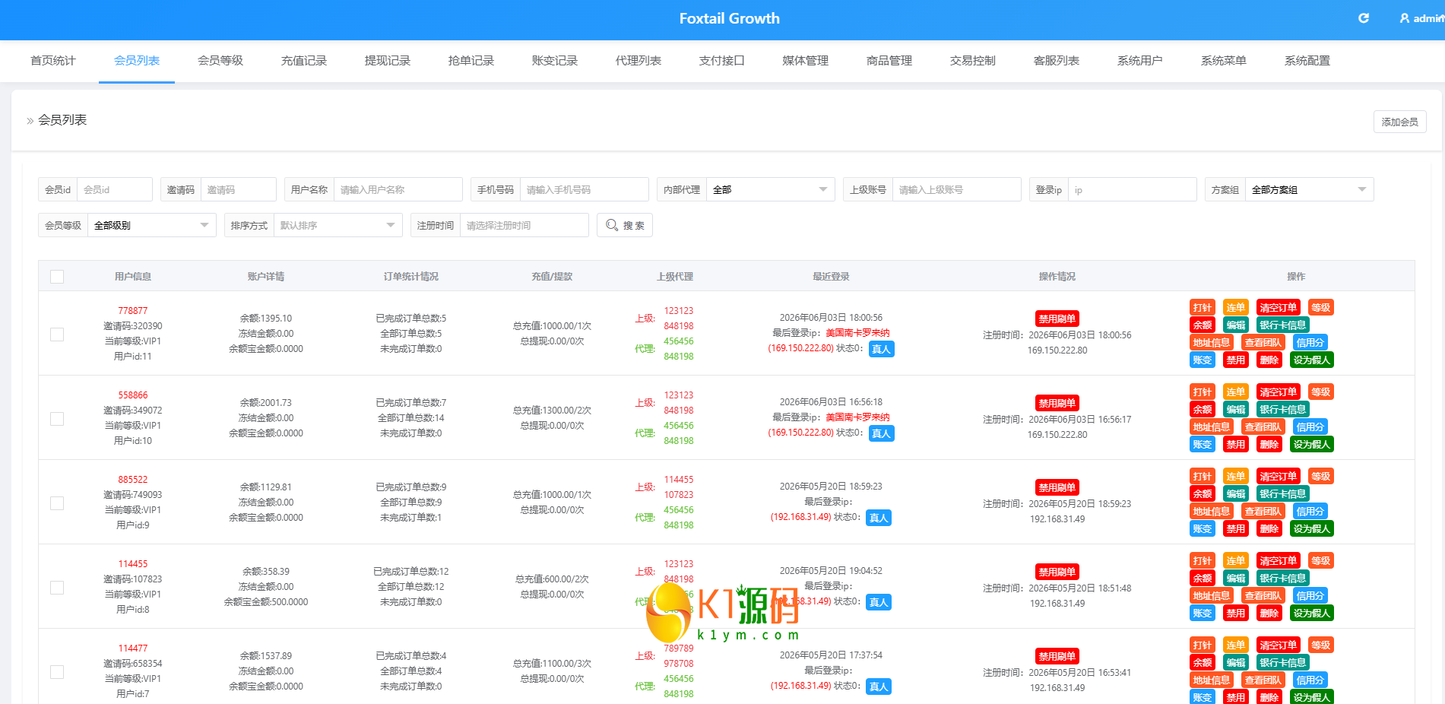Go to the 系统菜单 tab
The width and height of the screenshot is (1445, 704).
point(1224,61)
